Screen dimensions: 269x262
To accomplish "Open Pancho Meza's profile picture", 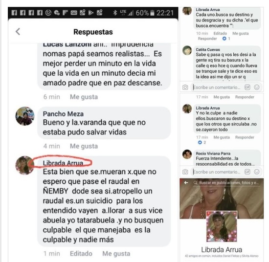I will [25, 116].
